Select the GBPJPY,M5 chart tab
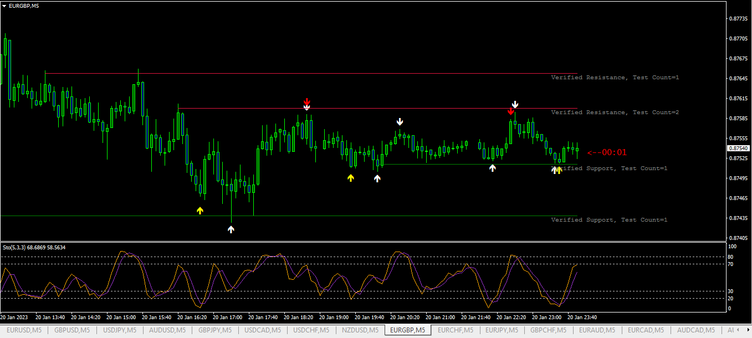752x338 pixels. pyautogui.click(x=215, y=330)
